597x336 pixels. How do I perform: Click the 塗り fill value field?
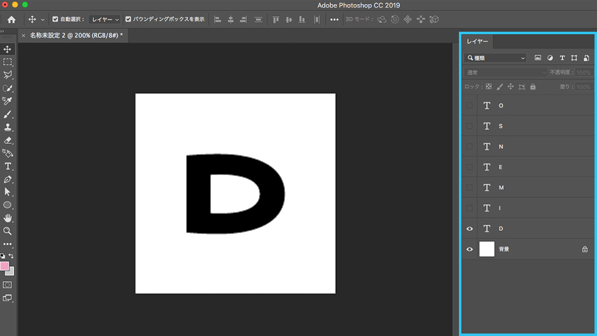point(583,87)
